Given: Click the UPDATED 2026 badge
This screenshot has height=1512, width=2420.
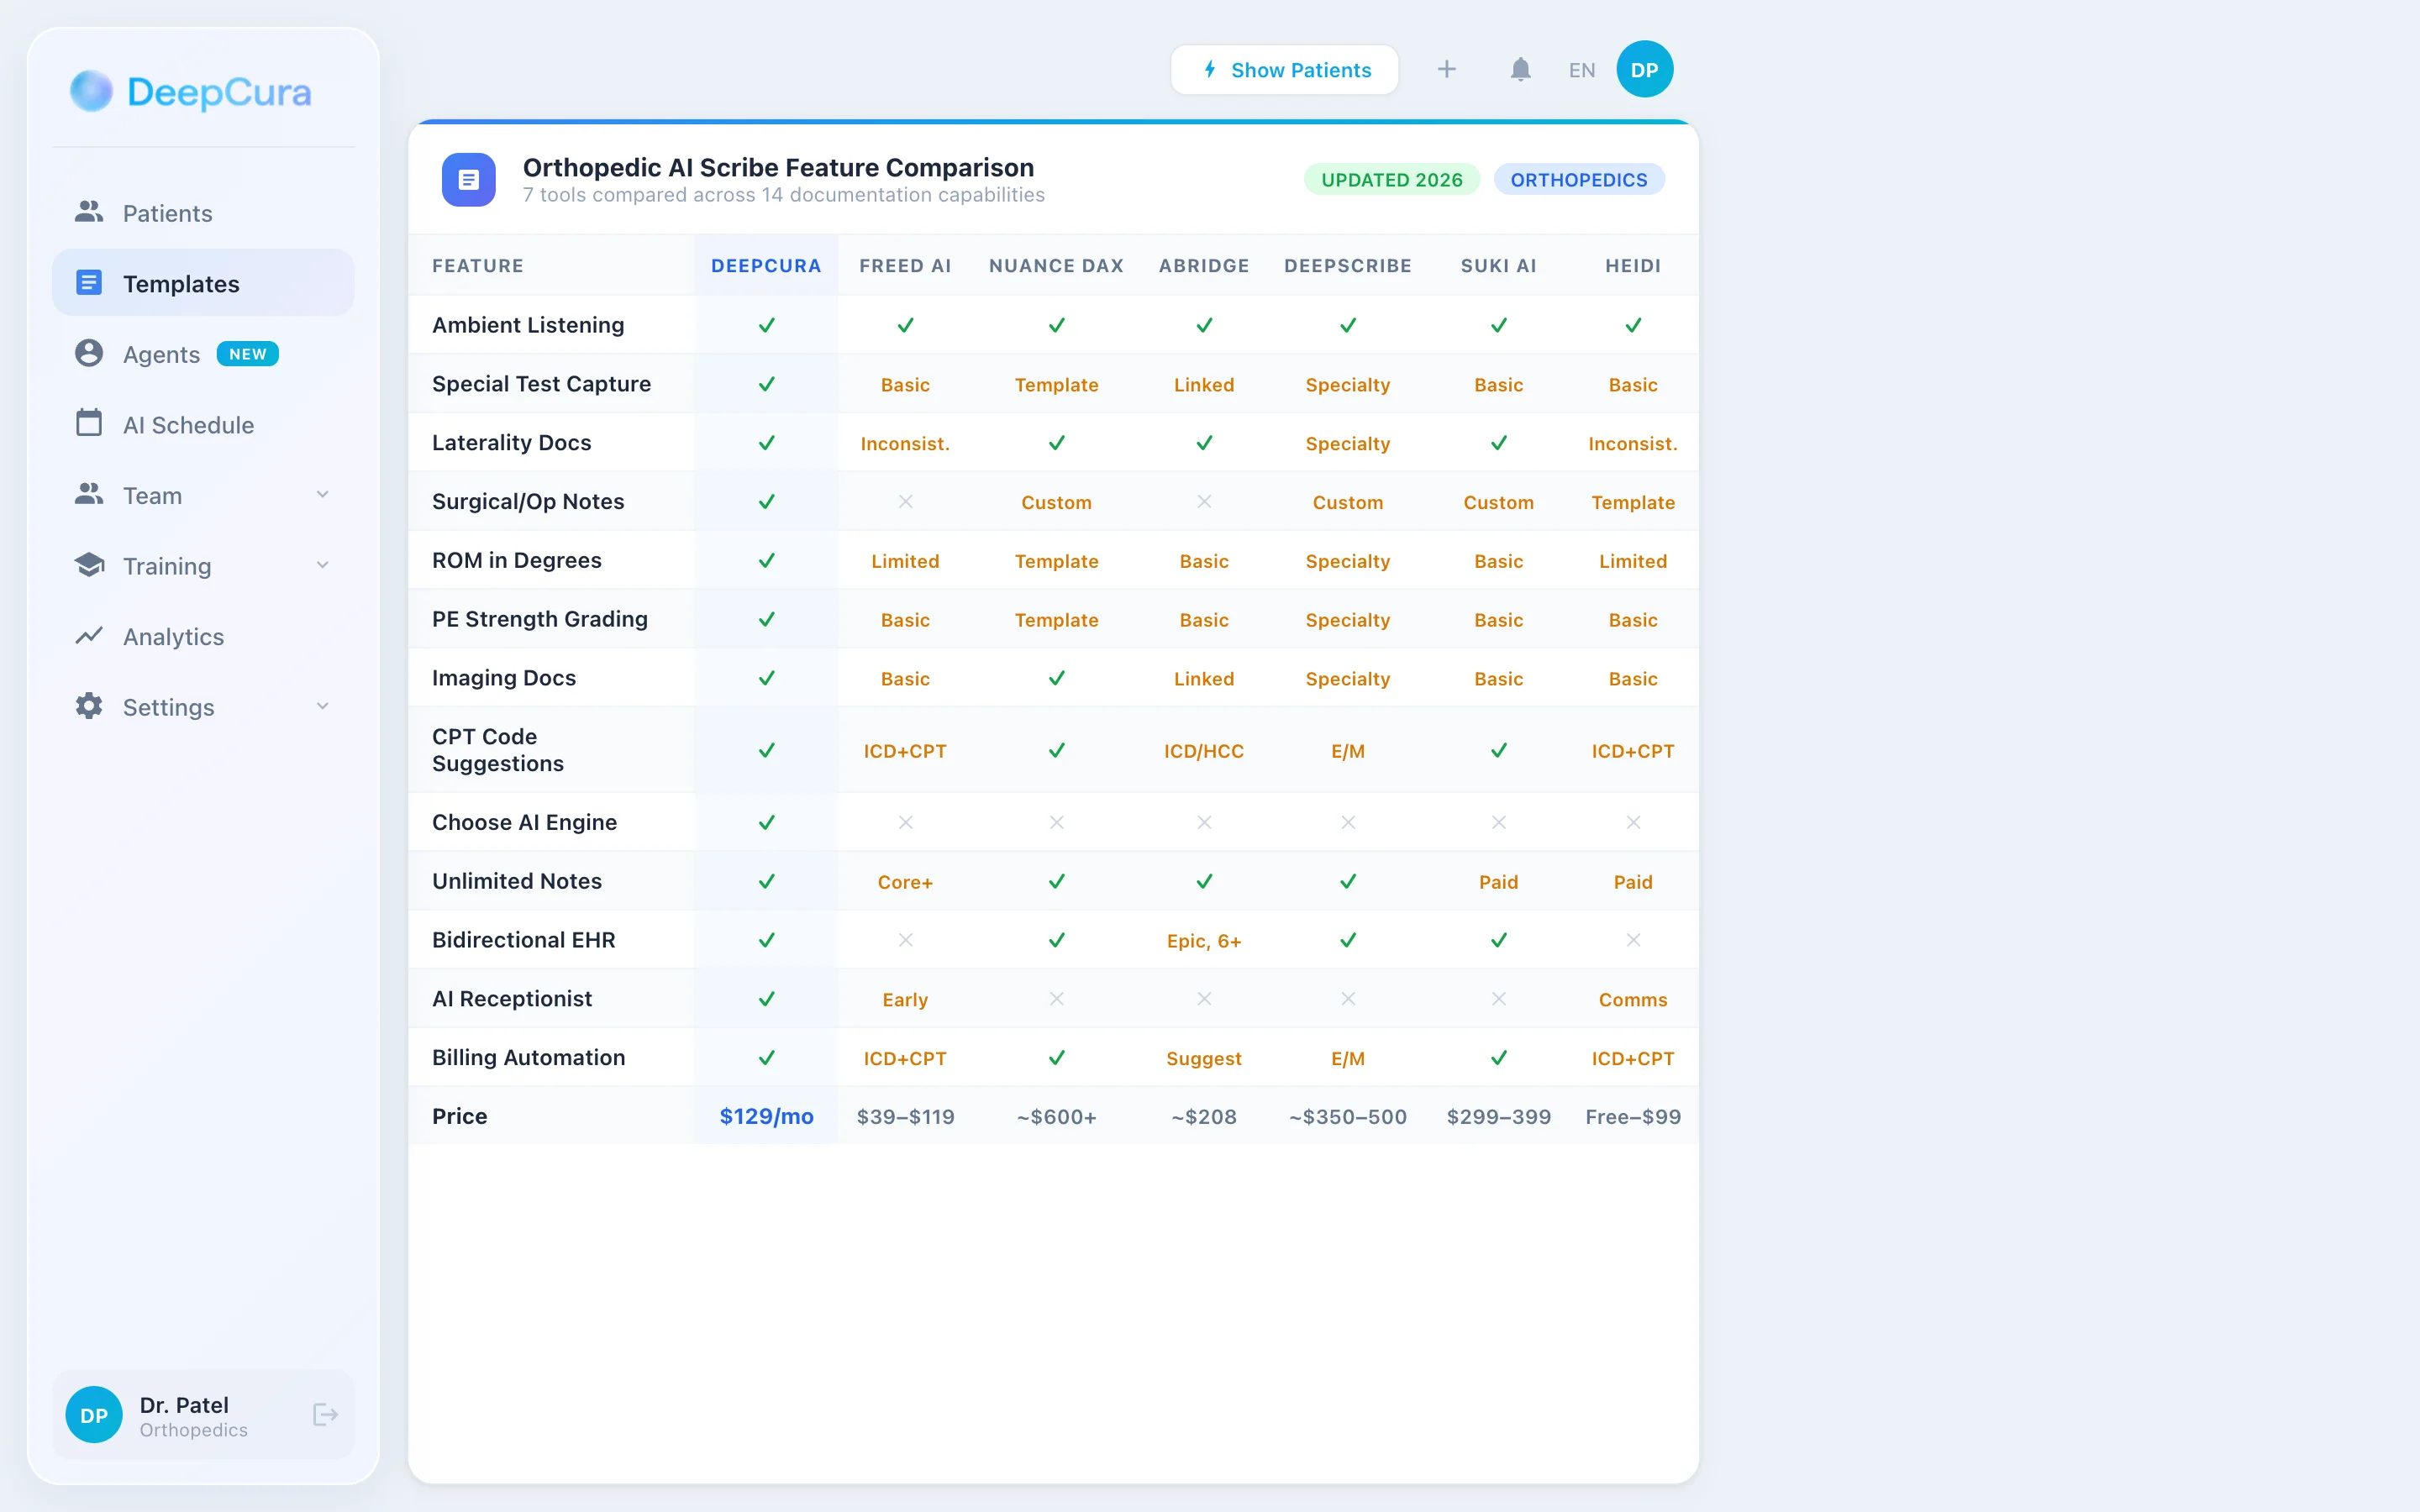Looking at the screenshot, I should [x=1391, y=180].
